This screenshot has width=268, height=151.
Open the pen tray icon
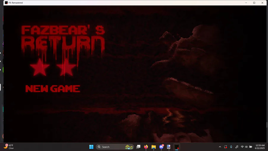237,147
